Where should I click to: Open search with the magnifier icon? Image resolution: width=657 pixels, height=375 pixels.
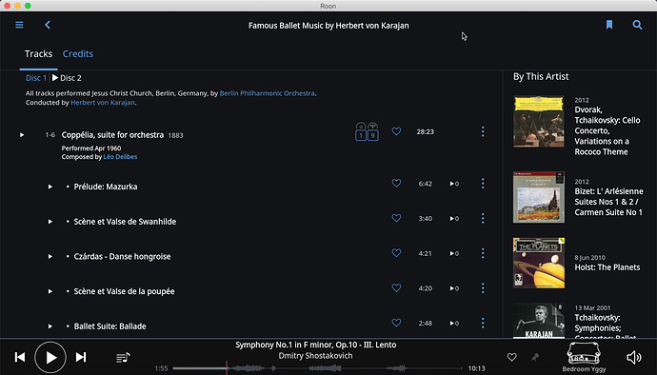pyautogui.click(x=637, y=25)
